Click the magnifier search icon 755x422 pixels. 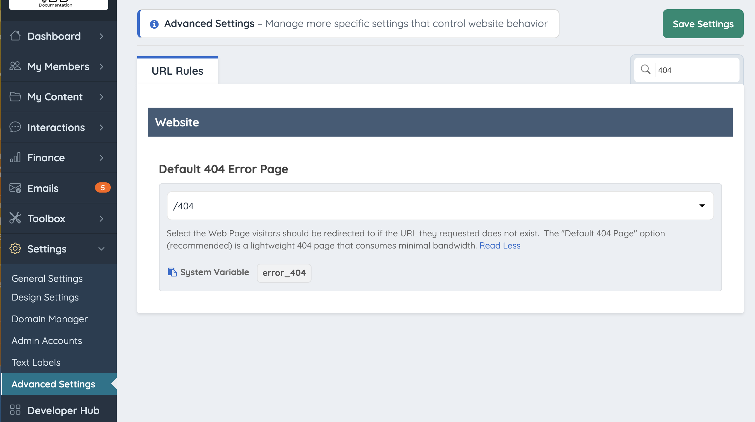(x=645, y=69)
